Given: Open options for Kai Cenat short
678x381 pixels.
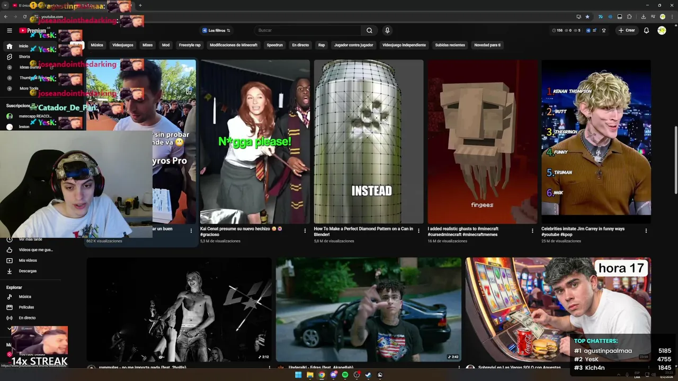Looking at the screenshot, I should (305, 231).
